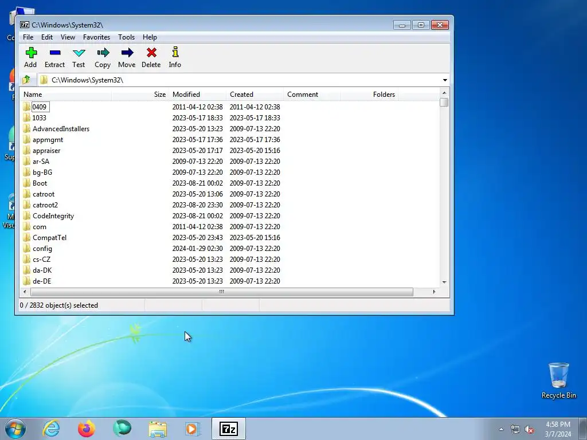
Task: Select the de-DE folder name
Action: pos(41,281)
